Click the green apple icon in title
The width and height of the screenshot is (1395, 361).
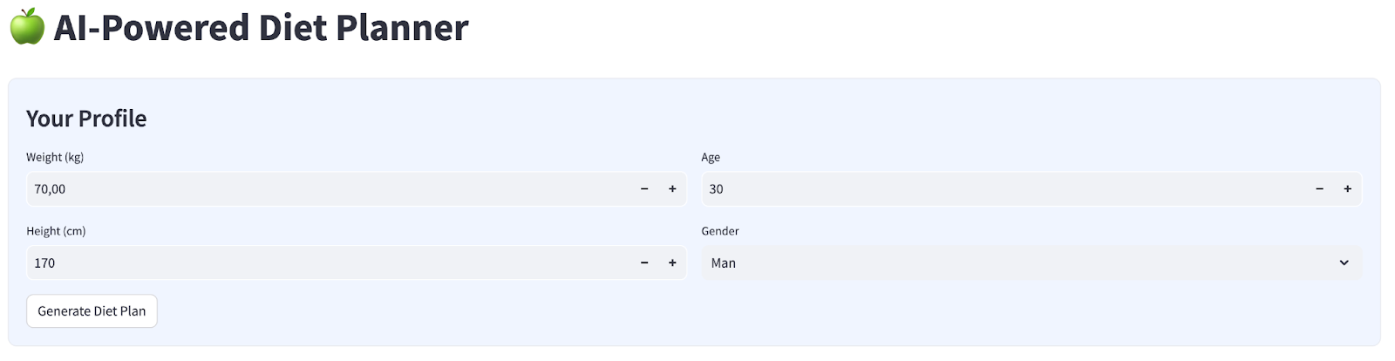pos(27,27)
